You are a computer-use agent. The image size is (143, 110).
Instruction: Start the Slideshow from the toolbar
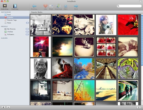pyautogui.click(x=5, y=7)
